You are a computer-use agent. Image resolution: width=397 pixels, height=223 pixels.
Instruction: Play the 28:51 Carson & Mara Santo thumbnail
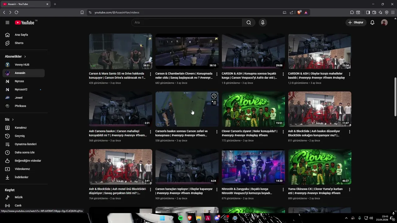pyautogui.click(x=121, y=51)
